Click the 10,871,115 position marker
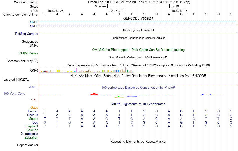 [180, 11]
